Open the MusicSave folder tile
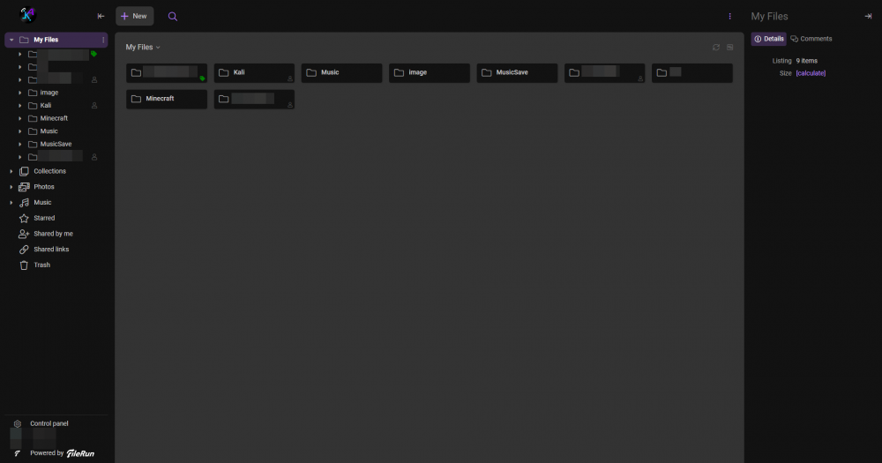Screen dimensions: 882x463 coord(517,72)
